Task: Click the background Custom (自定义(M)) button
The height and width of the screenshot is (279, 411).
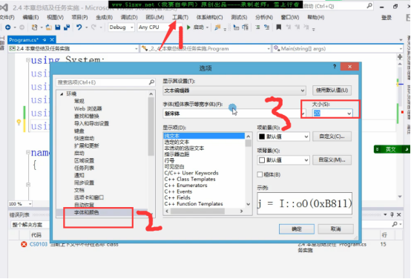Action: [332, 160]
